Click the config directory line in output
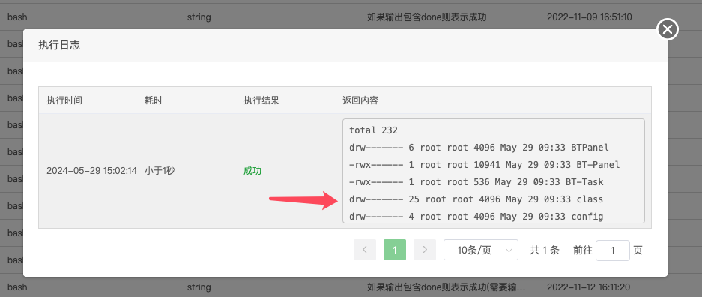The height and width of the screenshot is (297, 702). tap(476, 216)
